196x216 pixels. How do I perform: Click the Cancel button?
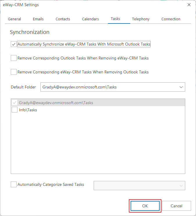click(177, 206)
